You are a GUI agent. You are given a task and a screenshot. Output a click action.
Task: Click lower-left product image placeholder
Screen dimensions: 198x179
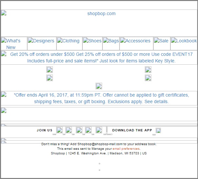click(50, 78)
